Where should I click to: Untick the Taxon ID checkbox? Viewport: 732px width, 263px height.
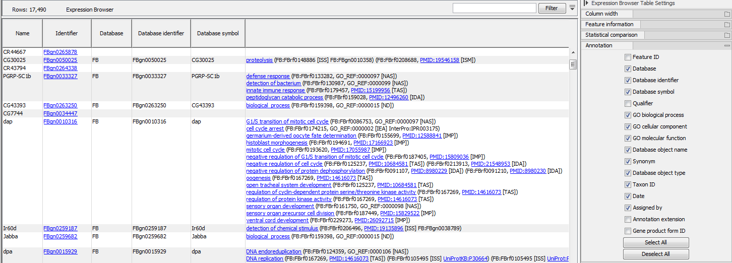tap(628, 185)
